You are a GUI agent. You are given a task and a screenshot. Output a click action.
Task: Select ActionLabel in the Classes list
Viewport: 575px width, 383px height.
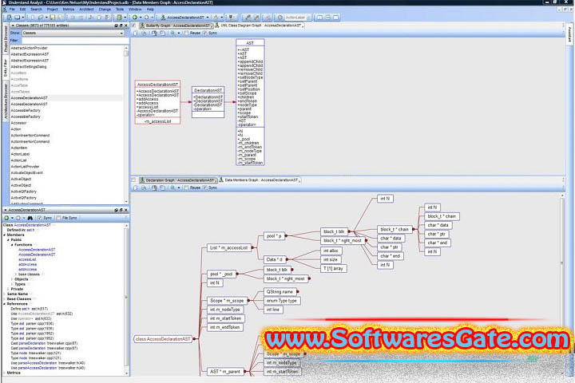[x=20, y=154]
